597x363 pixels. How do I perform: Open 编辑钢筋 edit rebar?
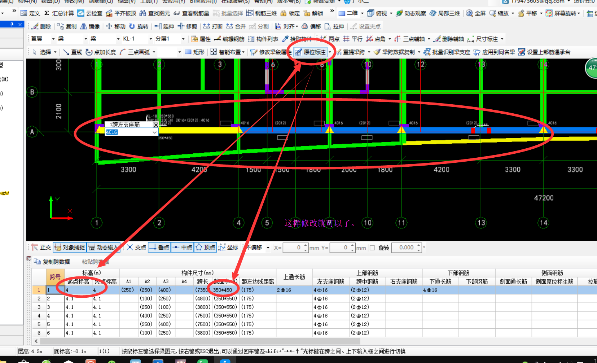coord(229,39)
